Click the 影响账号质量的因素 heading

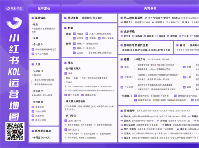pos(136,45)
